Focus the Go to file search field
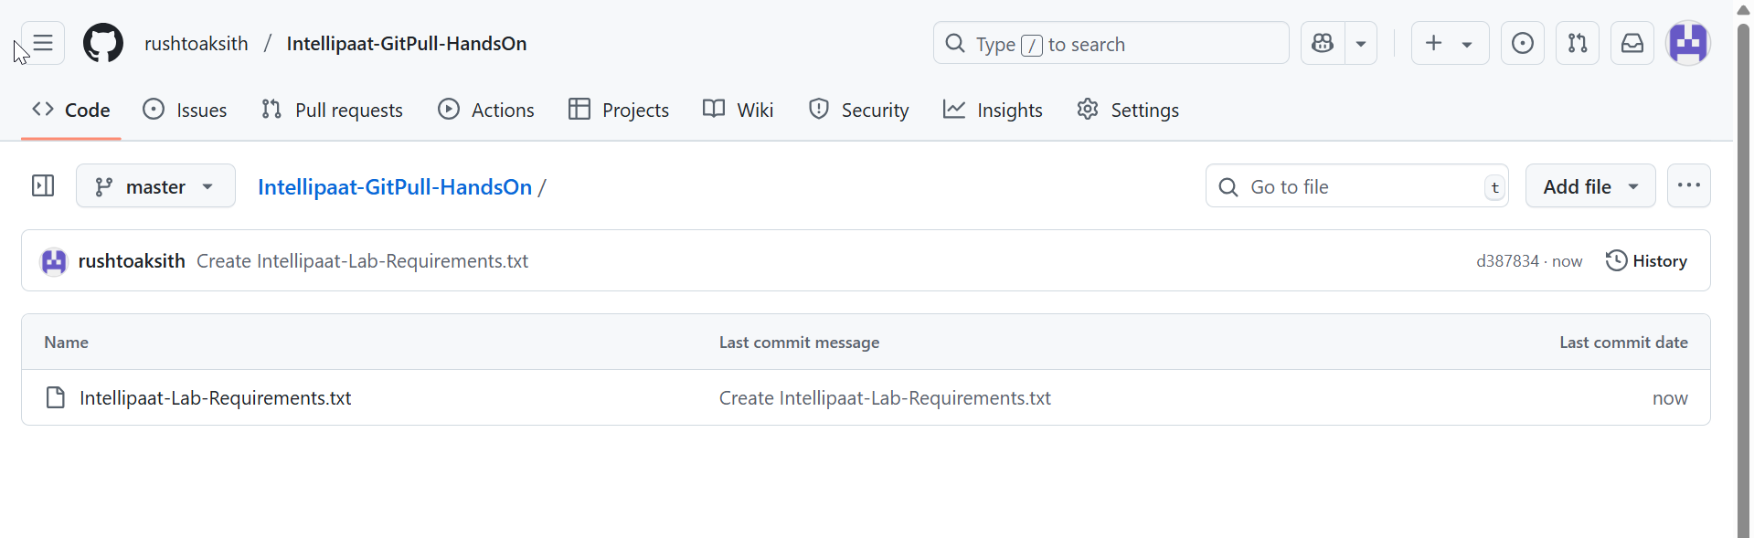The image size is (1754, 538). (1356, 186)
